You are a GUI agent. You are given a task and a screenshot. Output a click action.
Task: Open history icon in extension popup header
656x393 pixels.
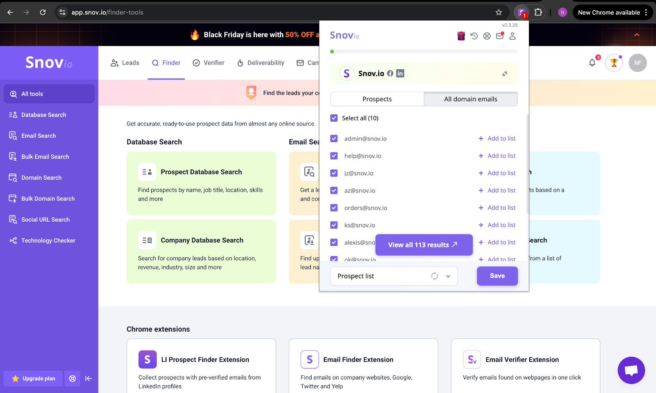tap(474, 36)
